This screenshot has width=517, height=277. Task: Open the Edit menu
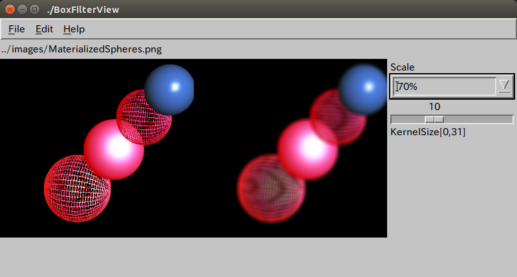point(44,29)
